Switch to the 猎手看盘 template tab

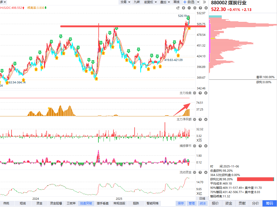[103, 203]
